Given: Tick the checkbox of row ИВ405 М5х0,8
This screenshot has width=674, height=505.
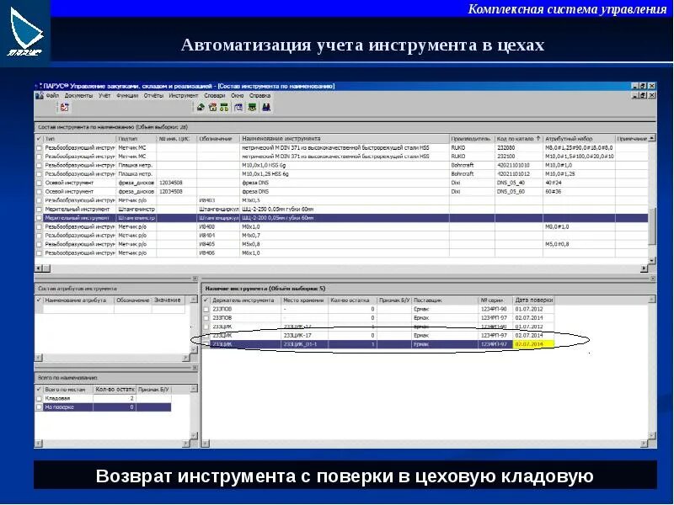Looking at the screenshot, I should pyautogui.click(x=40, y=244).
